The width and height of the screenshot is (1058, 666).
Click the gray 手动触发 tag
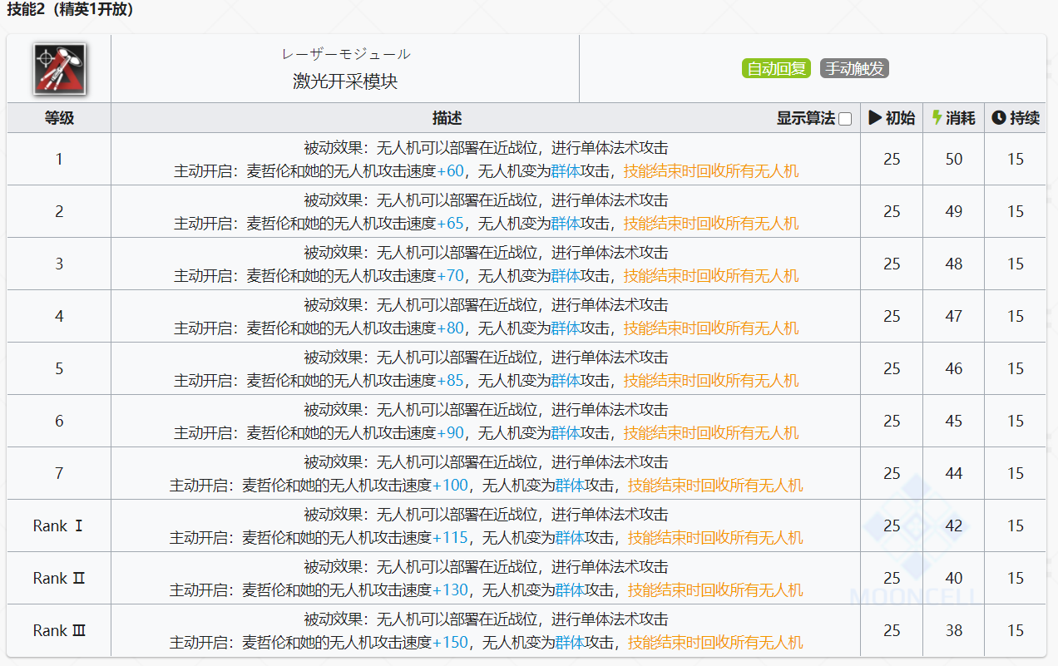[x=854, y=69]
